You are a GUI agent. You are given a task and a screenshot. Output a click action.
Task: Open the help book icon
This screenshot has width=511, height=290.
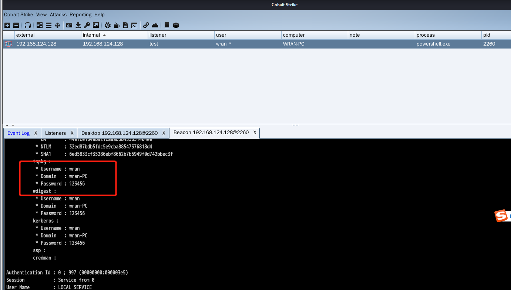167,26
